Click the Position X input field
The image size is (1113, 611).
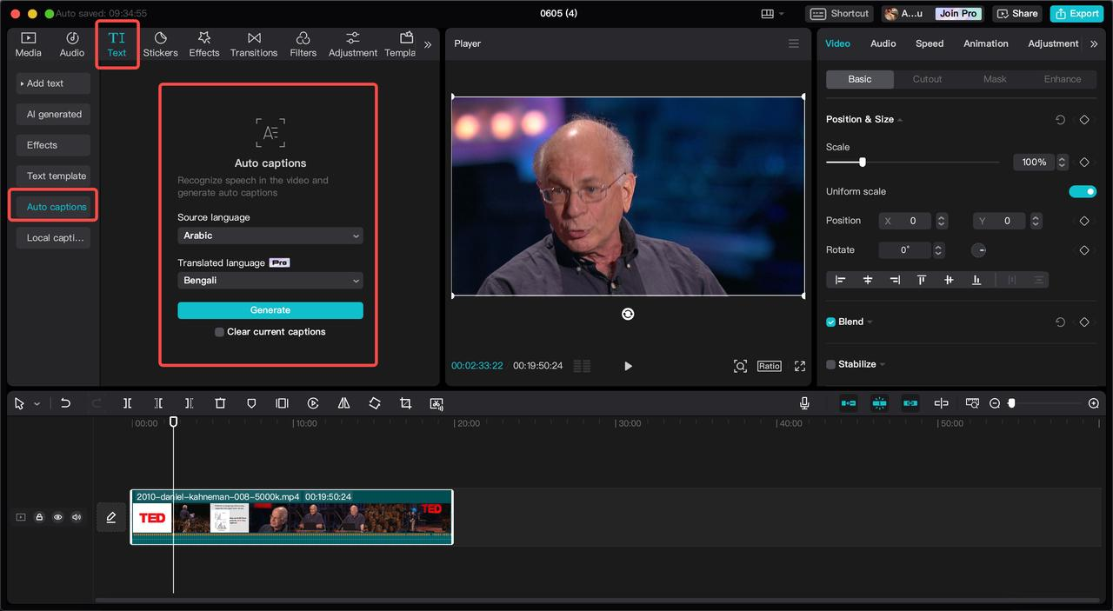[904, 221]
